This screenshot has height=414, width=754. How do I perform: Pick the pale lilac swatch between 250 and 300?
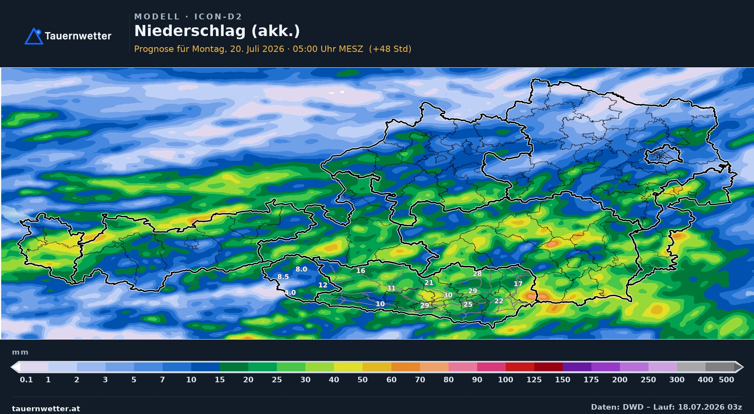[663, 367]
